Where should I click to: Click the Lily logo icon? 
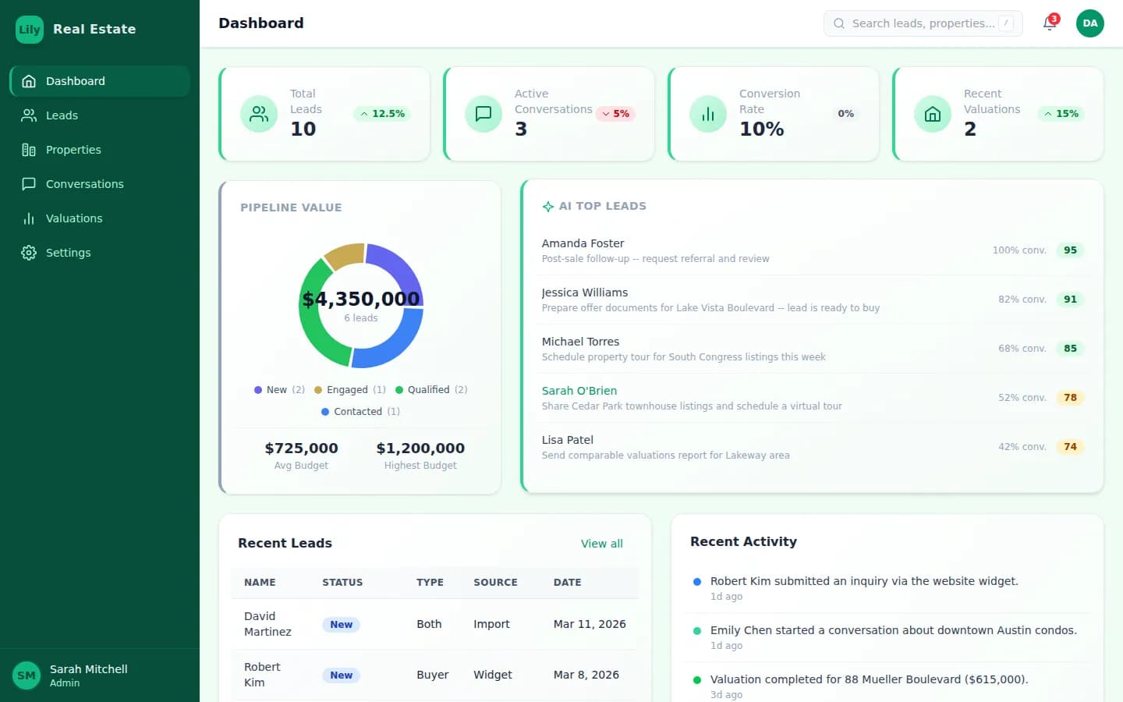29,29
